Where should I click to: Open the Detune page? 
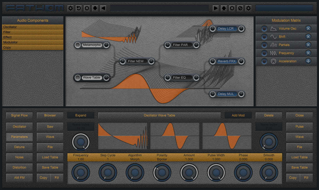19,147
